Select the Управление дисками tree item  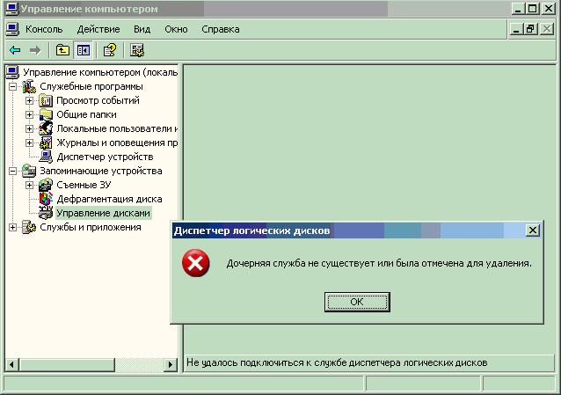click(x=104, y=213)
